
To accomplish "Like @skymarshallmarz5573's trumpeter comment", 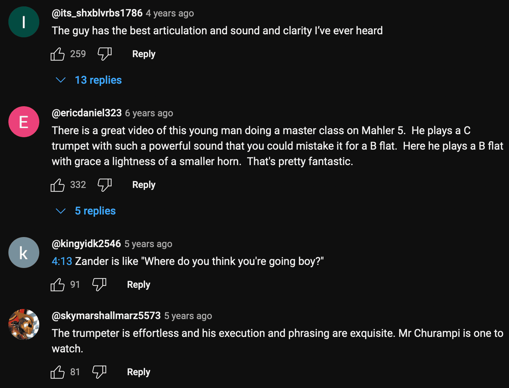I will [57, 372].
